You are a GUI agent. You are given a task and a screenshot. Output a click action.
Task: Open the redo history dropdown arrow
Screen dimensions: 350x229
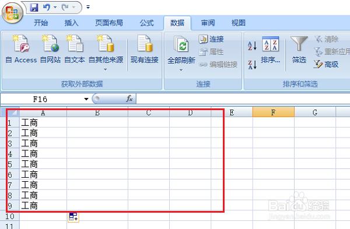[x=73, y=8]
